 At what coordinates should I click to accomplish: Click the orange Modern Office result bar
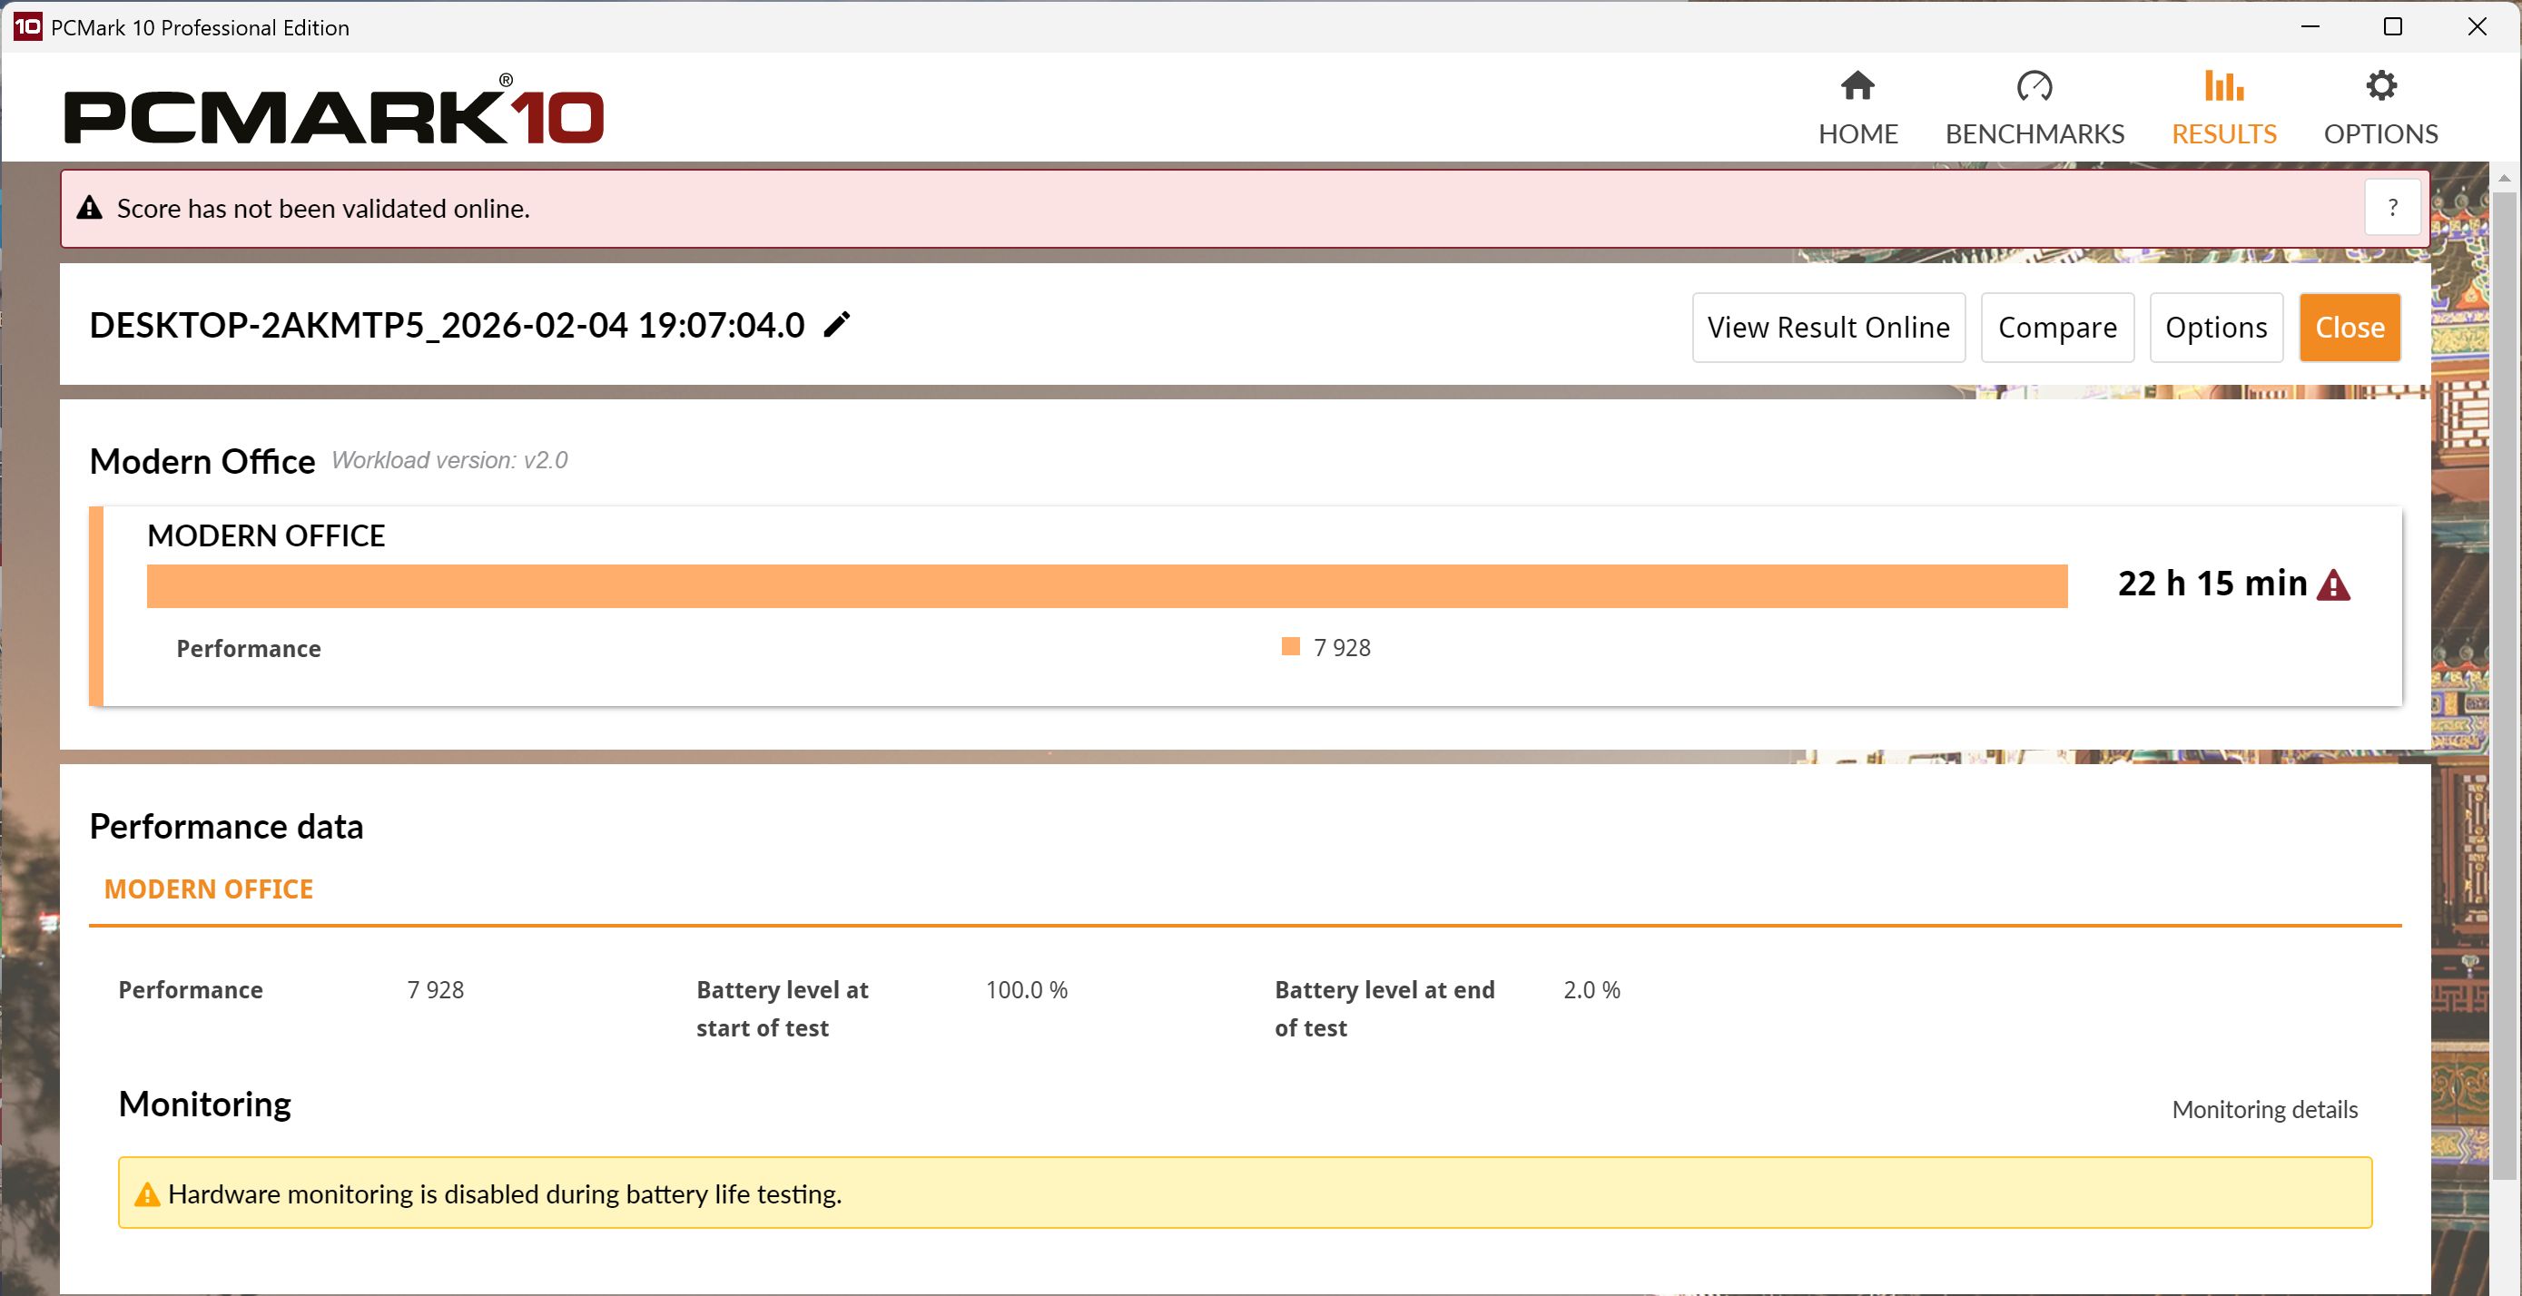[1107, 585]
